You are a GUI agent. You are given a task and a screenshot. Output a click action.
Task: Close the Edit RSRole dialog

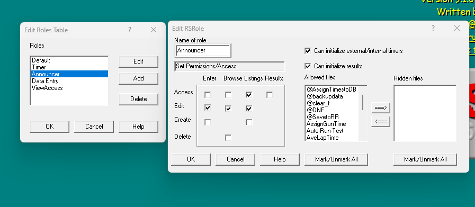(457, 28)
